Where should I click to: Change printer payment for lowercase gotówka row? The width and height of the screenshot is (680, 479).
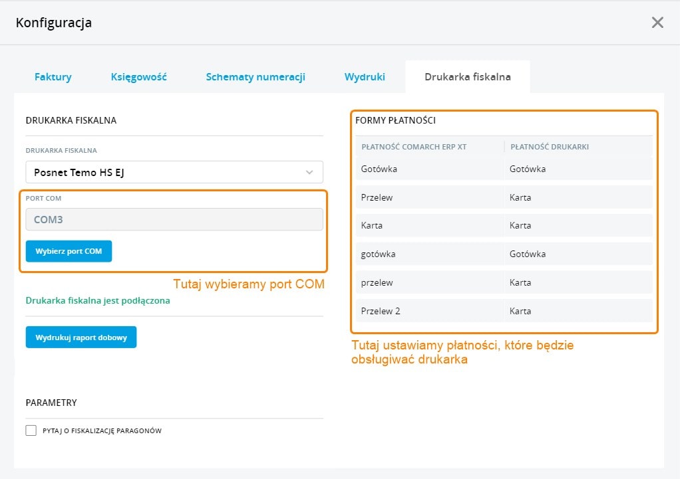click(578, 254)
